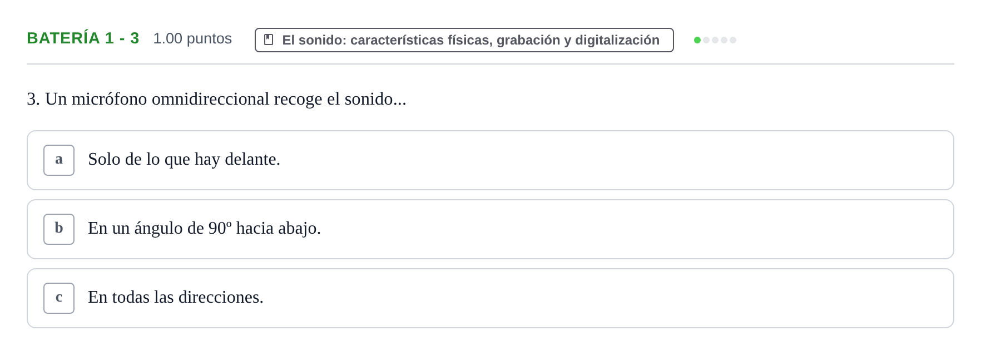Screen dimensions: 981x355
Task: Click empty area of option c card
Action: coord(612,298)
